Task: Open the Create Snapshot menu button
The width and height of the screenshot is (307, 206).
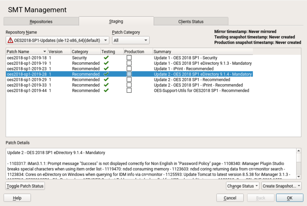Action: point(281,186)
